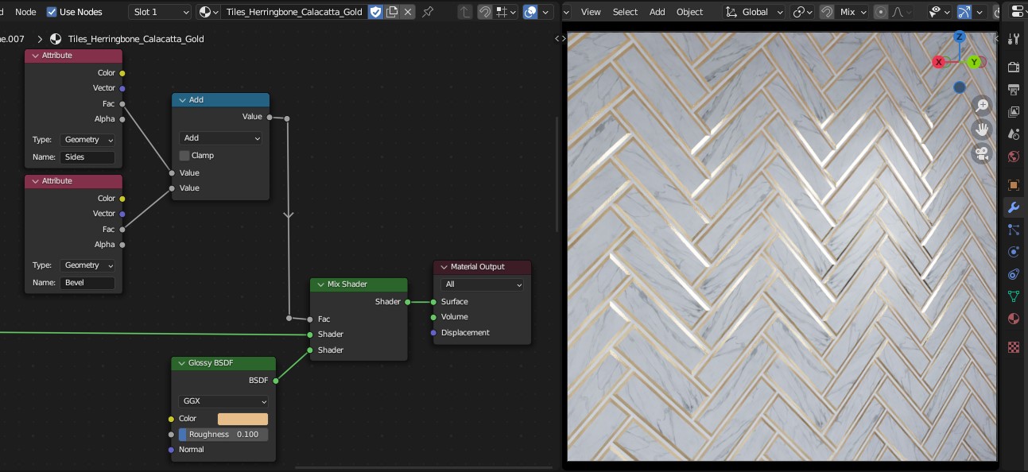1028x472 pixels.
Task: Open the Object menu in viewport header
Action: pyautogui.click(x=689, y=12)
